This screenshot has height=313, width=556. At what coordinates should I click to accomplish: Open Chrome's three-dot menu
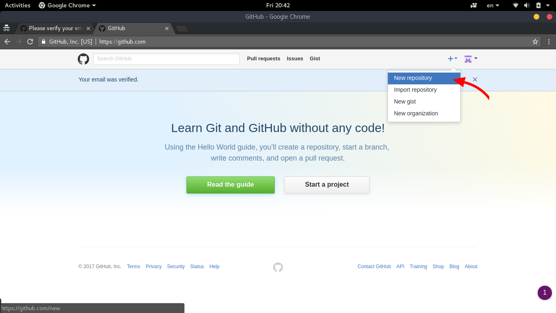(x=549, y=42)
